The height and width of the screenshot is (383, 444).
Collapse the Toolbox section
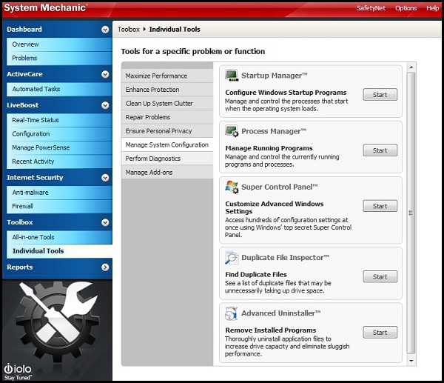click(x=105, y=222)
